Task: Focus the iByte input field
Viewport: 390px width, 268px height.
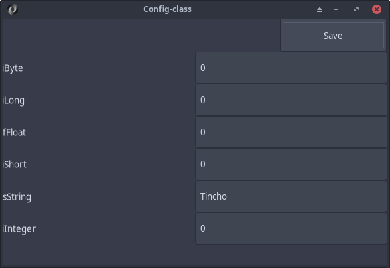Action: tap(291, 68)
